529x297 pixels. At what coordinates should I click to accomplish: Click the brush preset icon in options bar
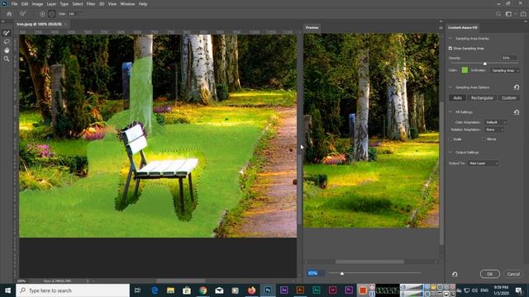(x=23, y=14)
